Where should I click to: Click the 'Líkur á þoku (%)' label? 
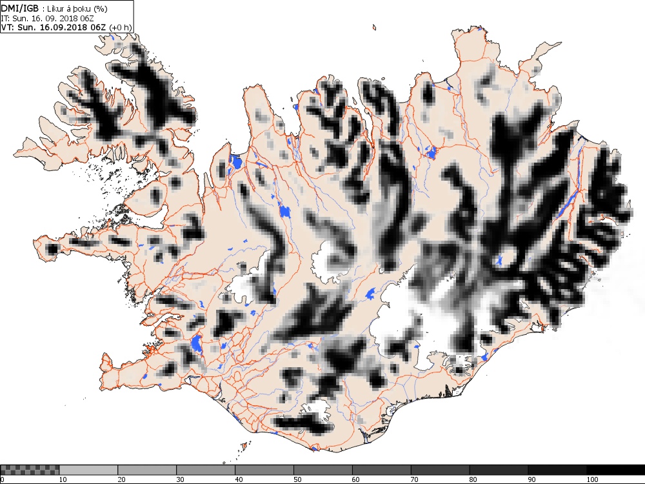pyautogui.click(x=77, y=10)
